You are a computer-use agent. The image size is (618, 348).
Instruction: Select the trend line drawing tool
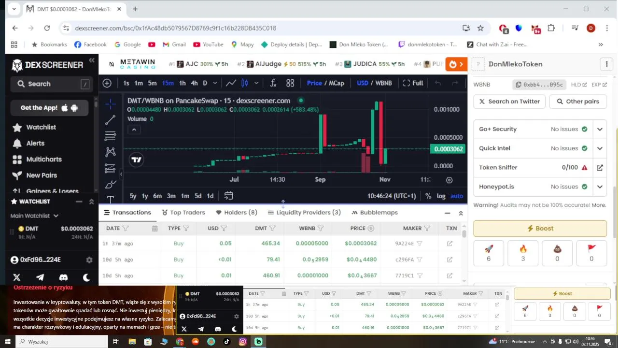pos(111,120)
